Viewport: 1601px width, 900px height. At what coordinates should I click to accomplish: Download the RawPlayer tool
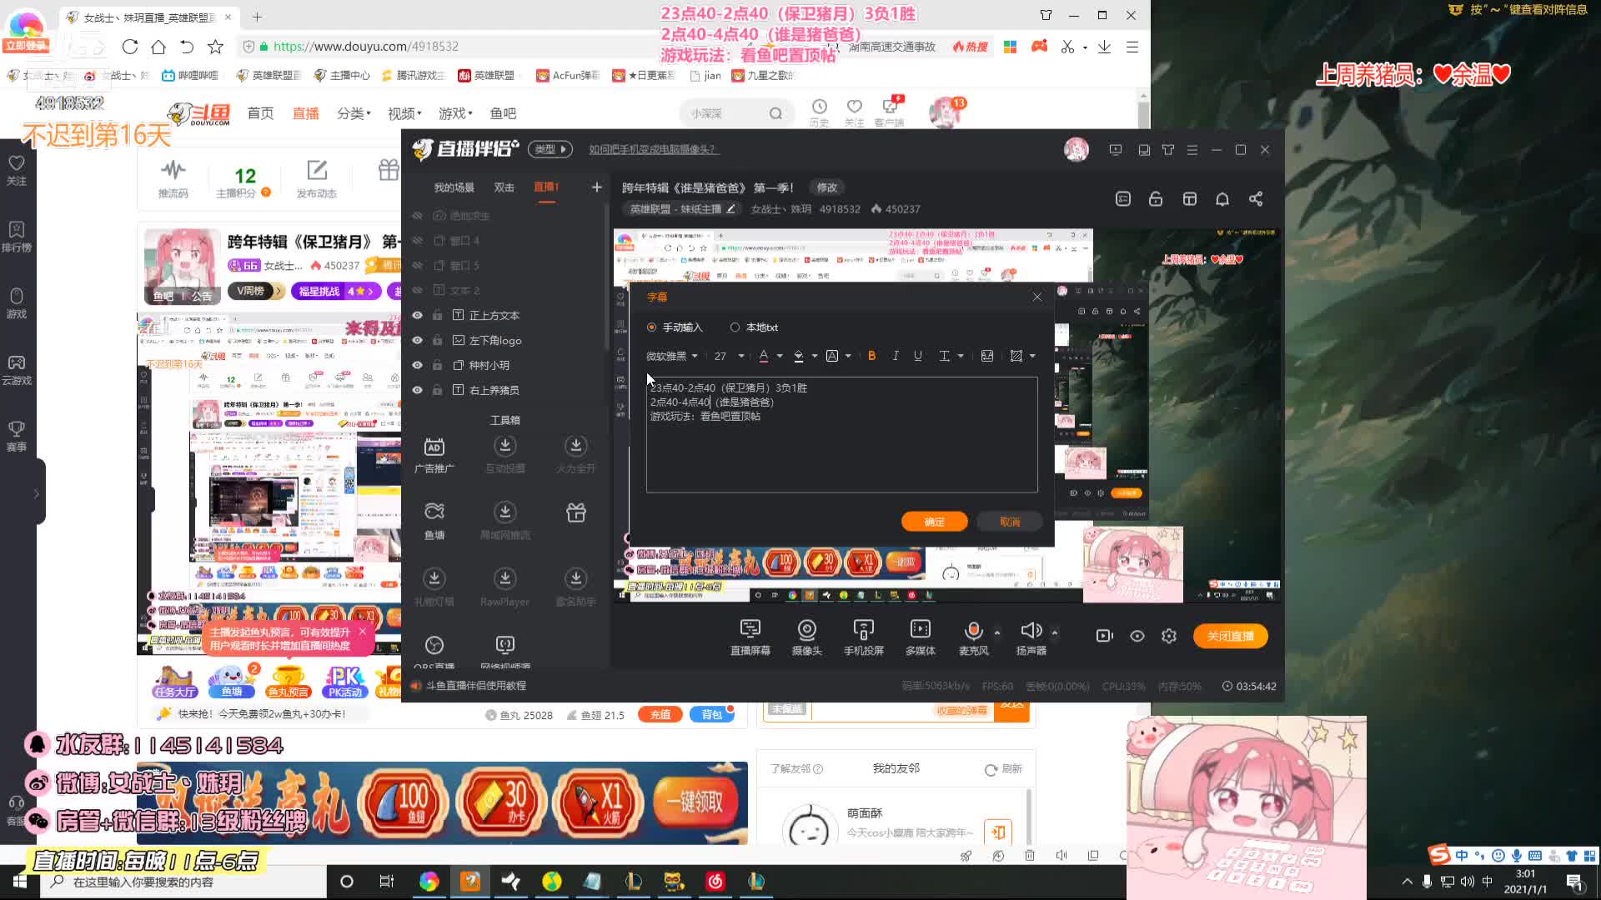pyautogui.click(x=505, y=588)
